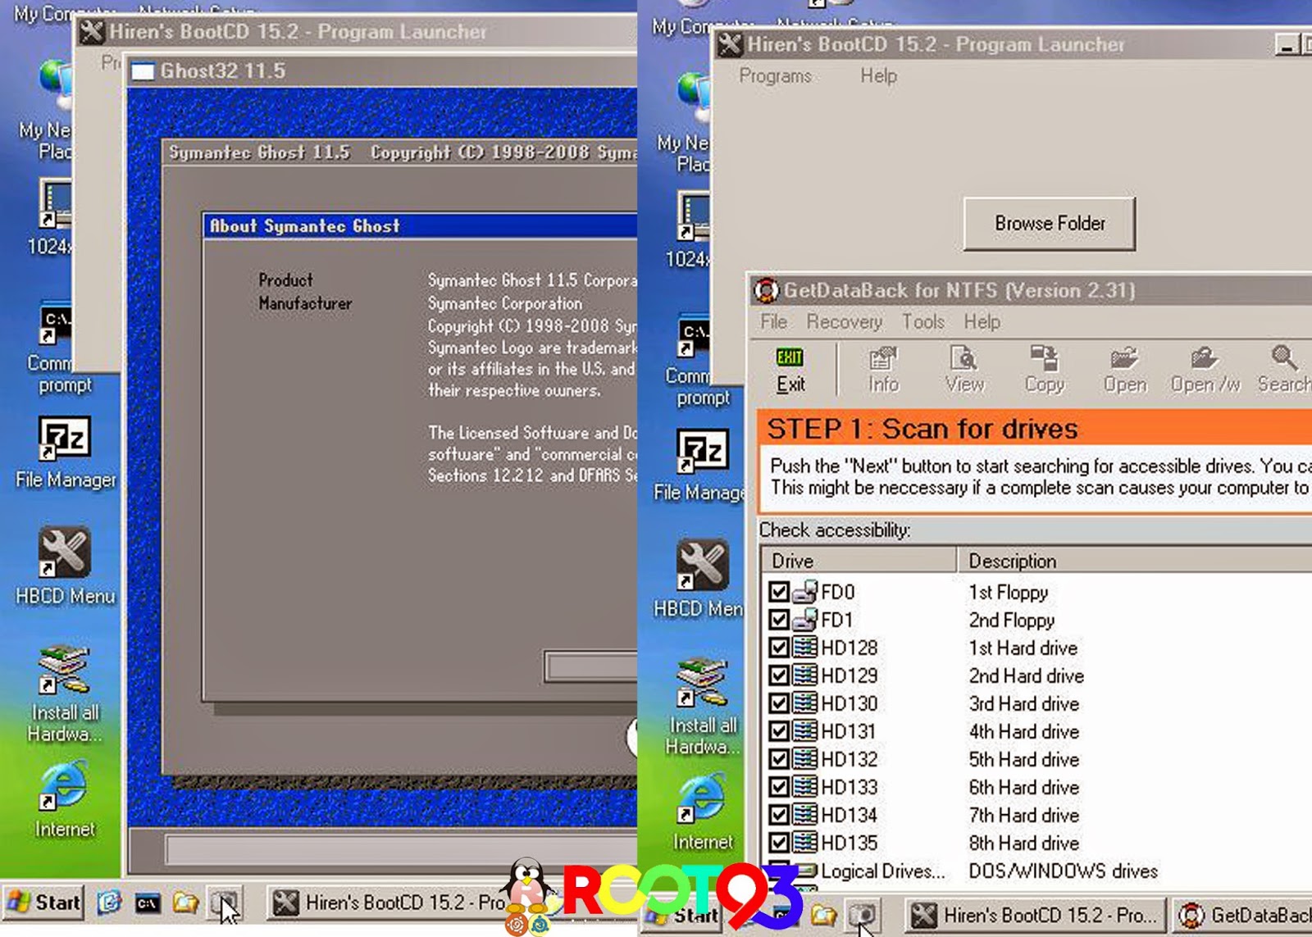Open the Programs menu in Hiren's launcher
The image size is (1312, 937).
(x=776, y=75)
